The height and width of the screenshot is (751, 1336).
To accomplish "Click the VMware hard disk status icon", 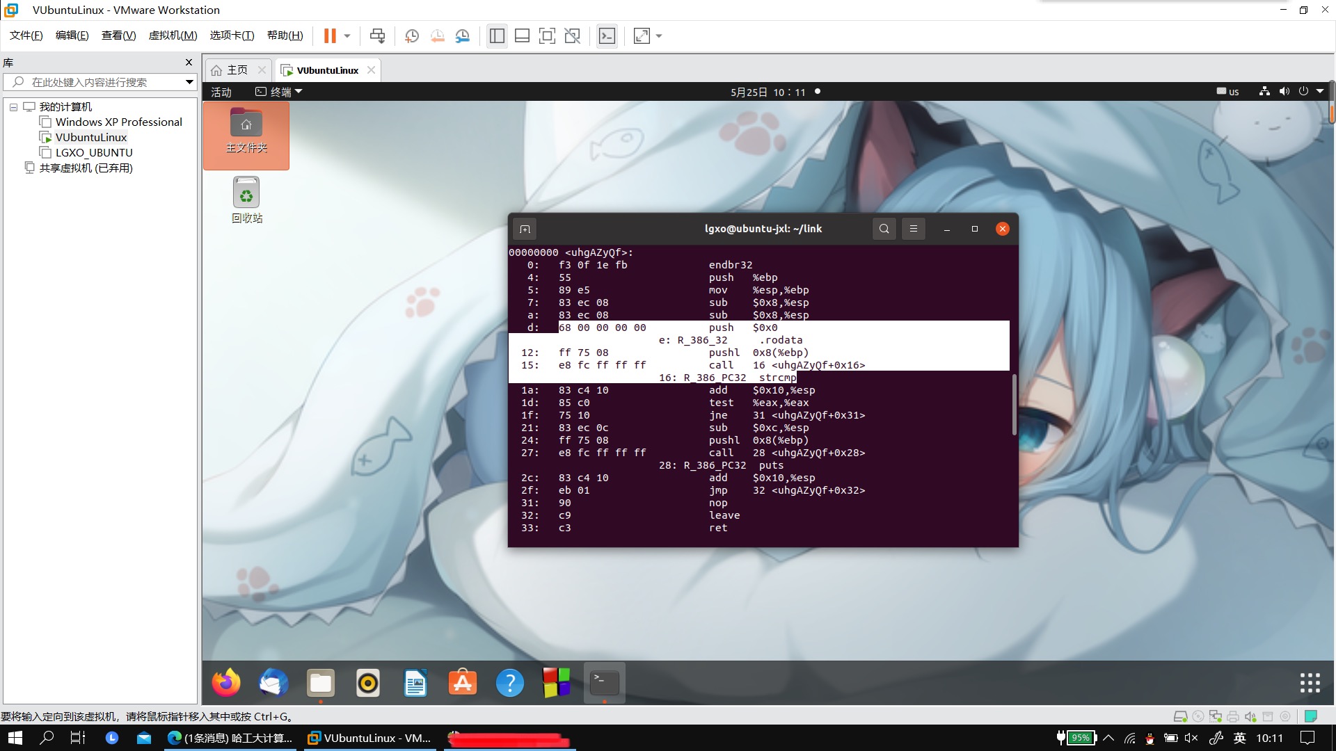I will 1180,716.
